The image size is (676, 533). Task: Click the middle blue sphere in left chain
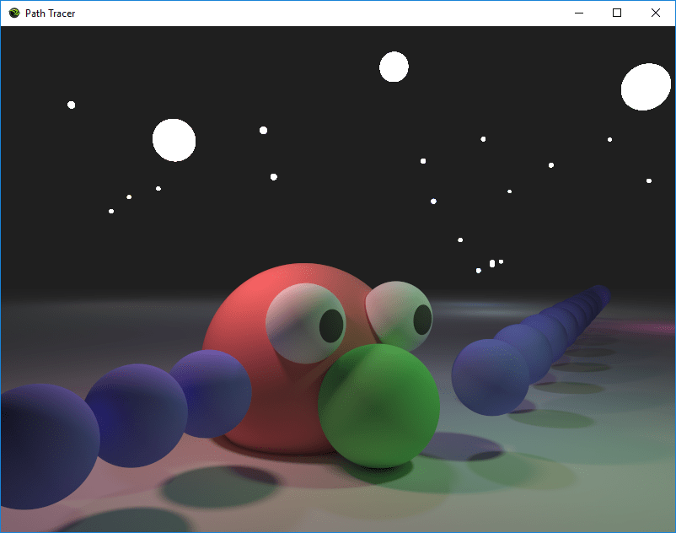pos(135,415)
